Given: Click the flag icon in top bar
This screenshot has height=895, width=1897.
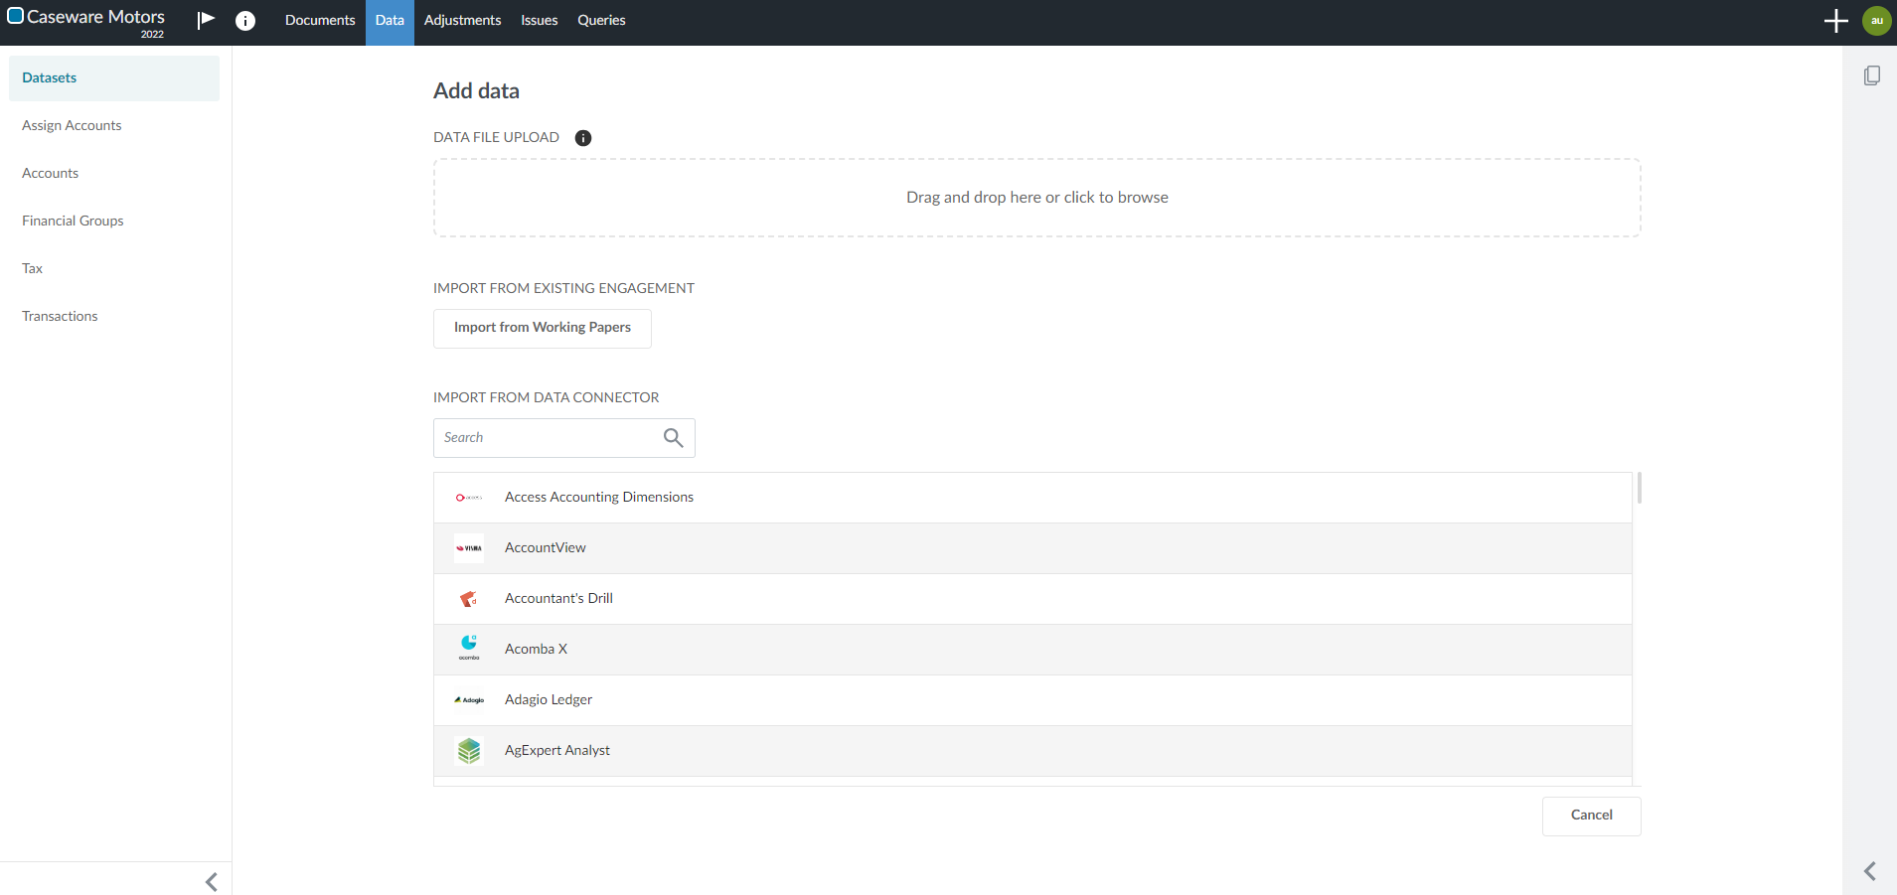Looking at the screenshot, I should tap(206, 20).
